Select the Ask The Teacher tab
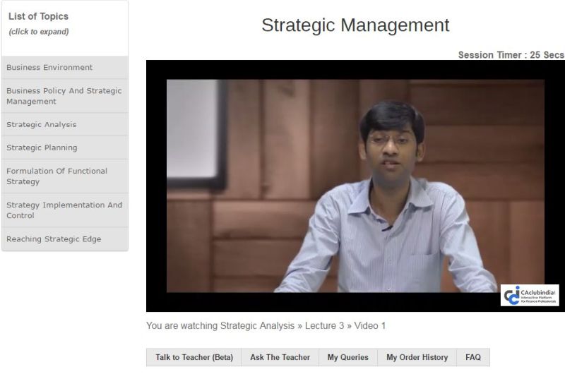 click(280, 358)
